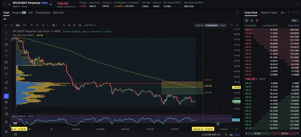Screen dimensions: 301x137
Task: Toggle the log scale option
Action: 231,135
